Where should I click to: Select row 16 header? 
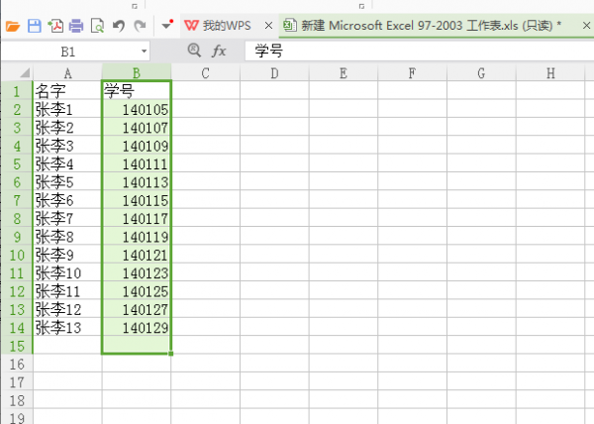(16, 365)
